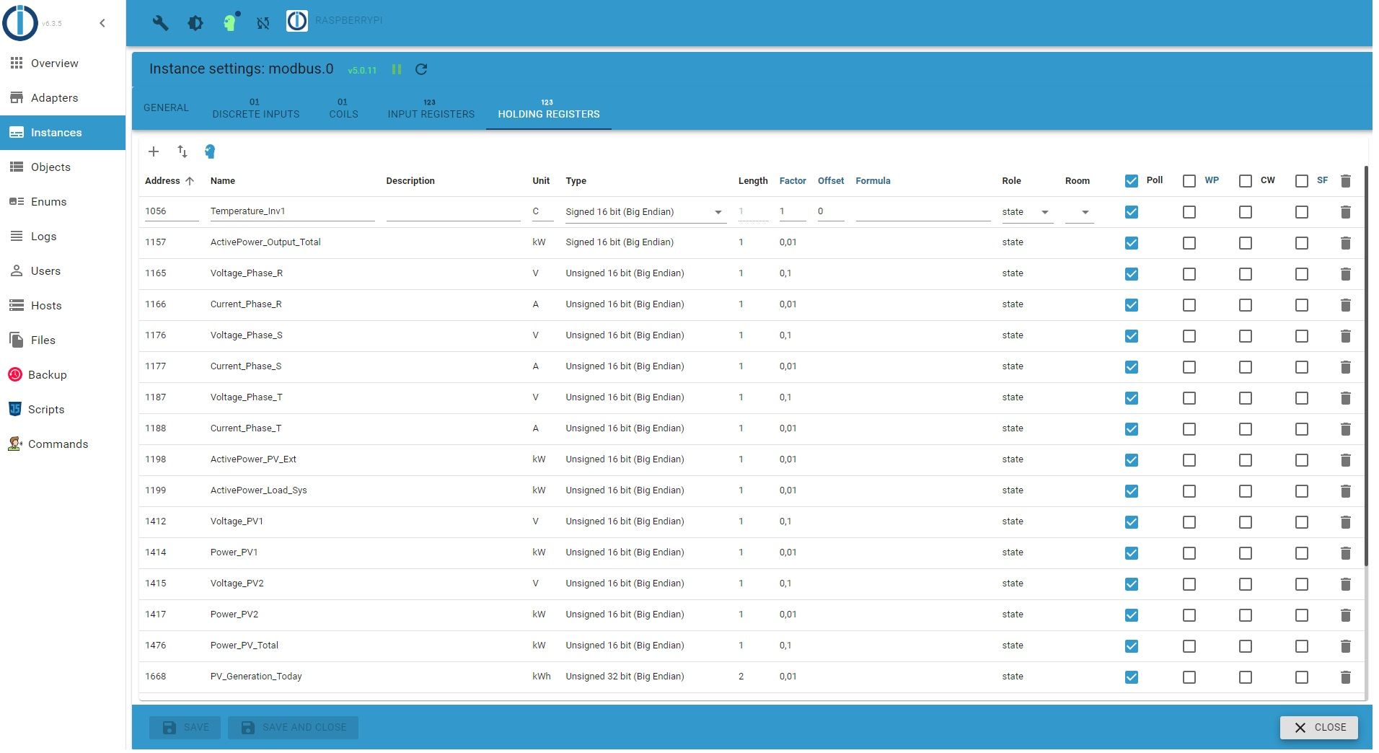Sort the table by the Address column
This screenshot has width=1379, height=753.
coord(169,181)
